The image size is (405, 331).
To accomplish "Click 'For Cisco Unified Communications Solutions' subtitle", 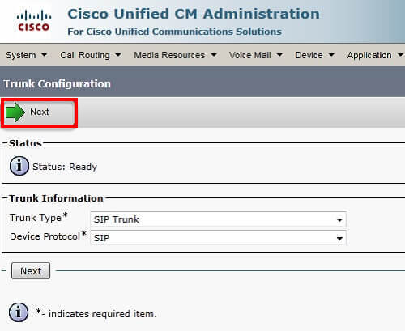I will tap(174, 32).
